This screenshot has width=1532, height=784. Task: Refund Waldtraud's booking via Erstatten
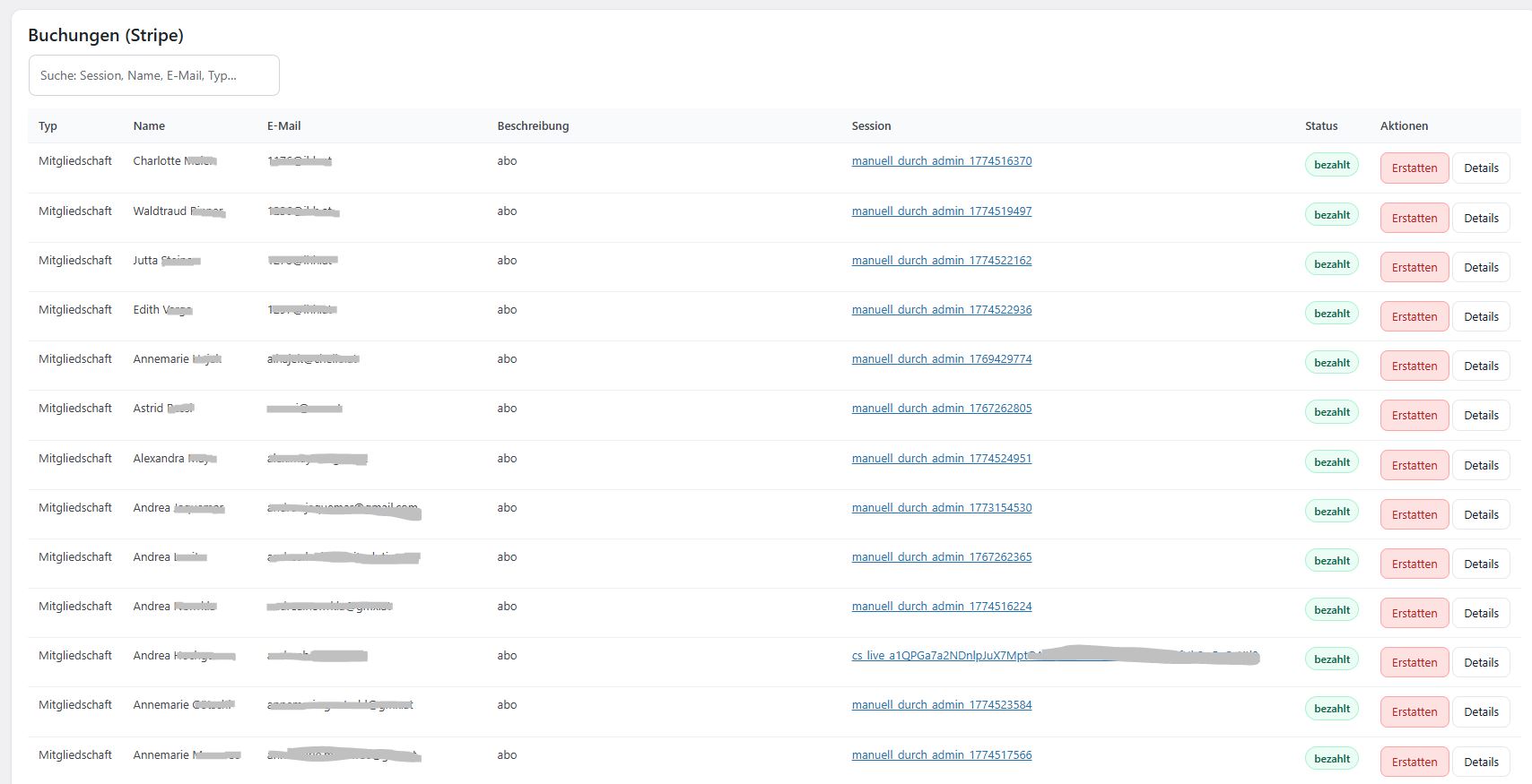[x=1414, y=218]
